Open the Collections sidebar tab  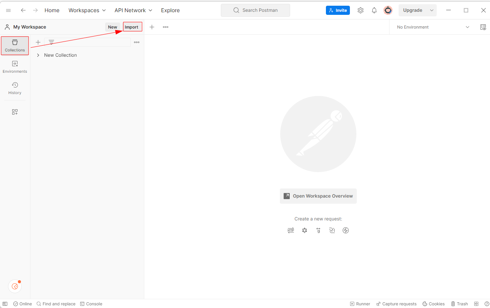point(15,46)
